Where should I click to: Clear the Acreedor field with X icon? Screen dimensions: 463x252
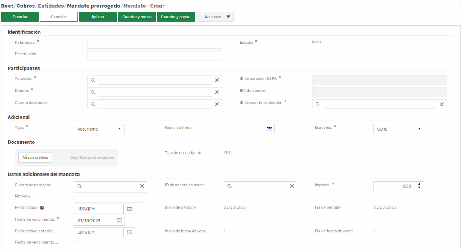click(217, 80)
